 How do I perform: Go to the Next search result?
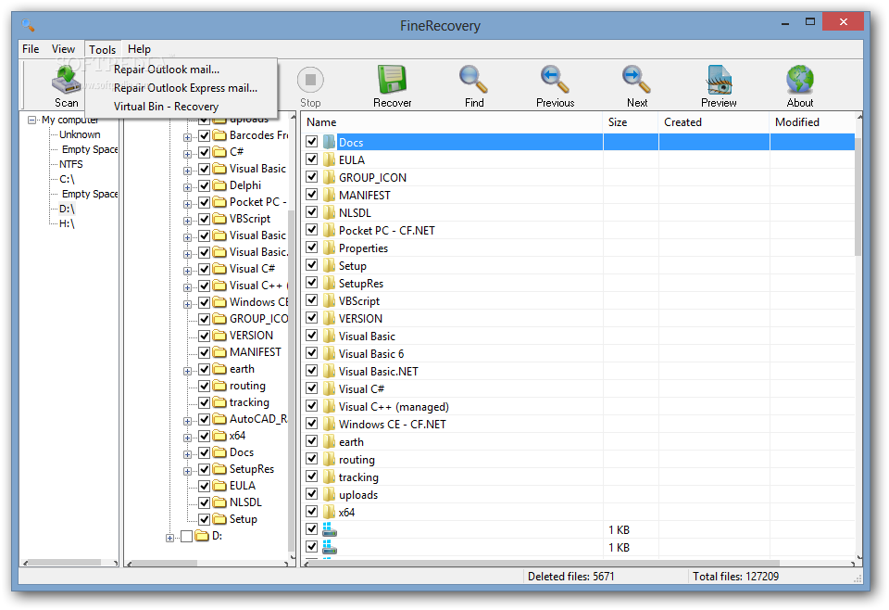636,79
